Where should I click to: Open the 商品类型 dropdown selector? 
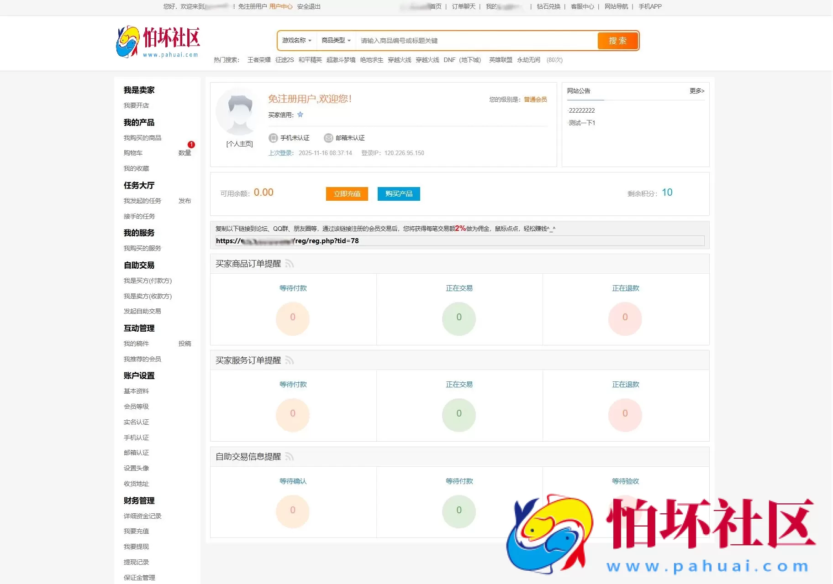336,41
